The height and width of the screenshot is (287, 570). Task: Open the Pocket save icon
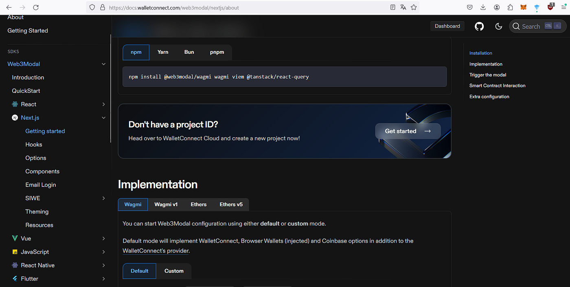pyautogui.click(x=469, y=7)
